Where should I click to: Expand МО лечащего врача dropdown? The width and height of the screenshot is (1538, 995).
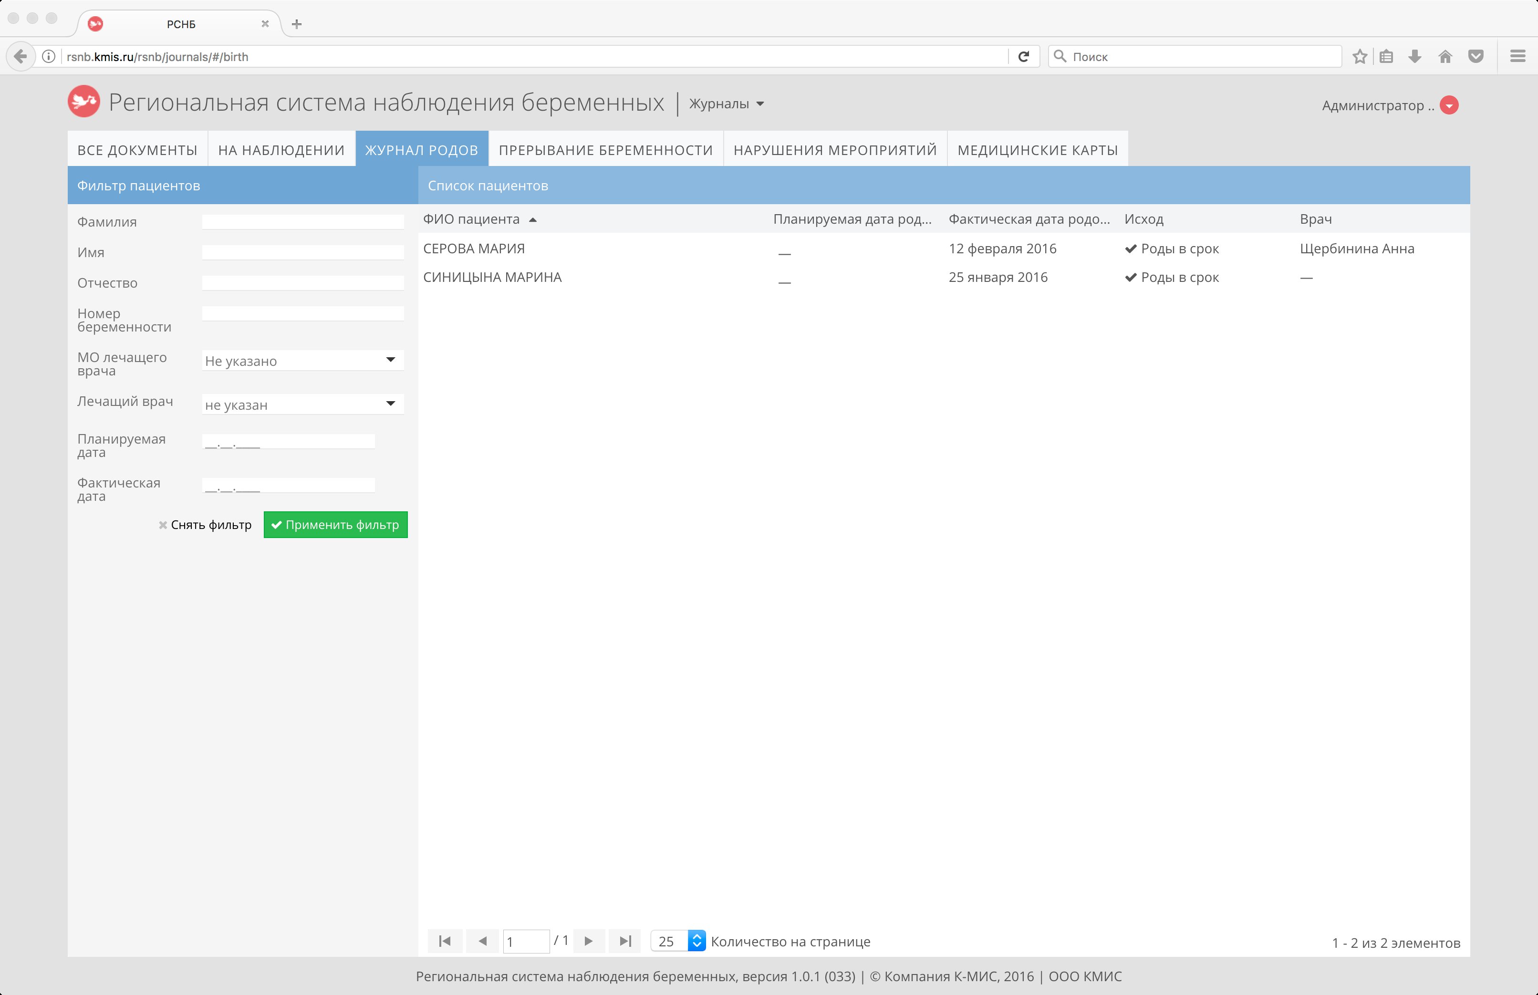click(x=303, y=361)
